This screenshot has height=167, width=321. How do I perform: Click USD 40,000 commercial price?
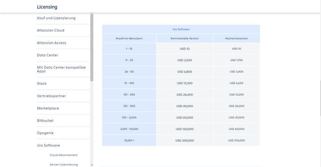pos(185,106)
